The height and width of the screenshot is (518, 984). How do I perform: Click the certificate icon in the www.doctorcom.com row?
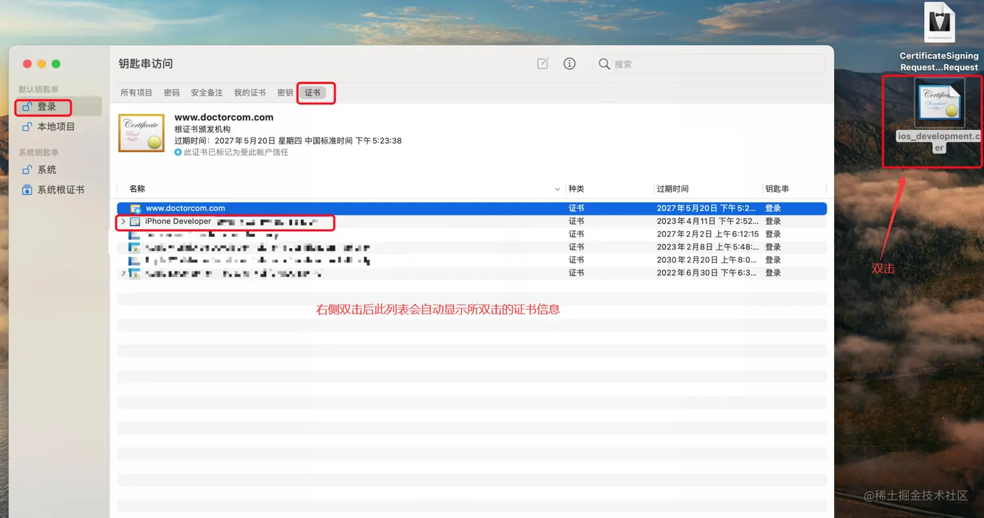(135, 209)
